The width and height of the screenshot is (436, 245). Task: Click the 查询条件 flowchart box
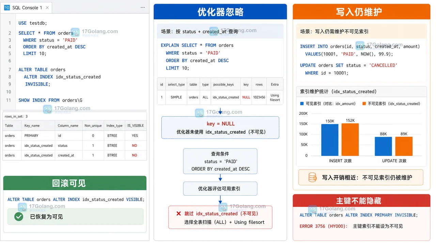coord(220,161)
